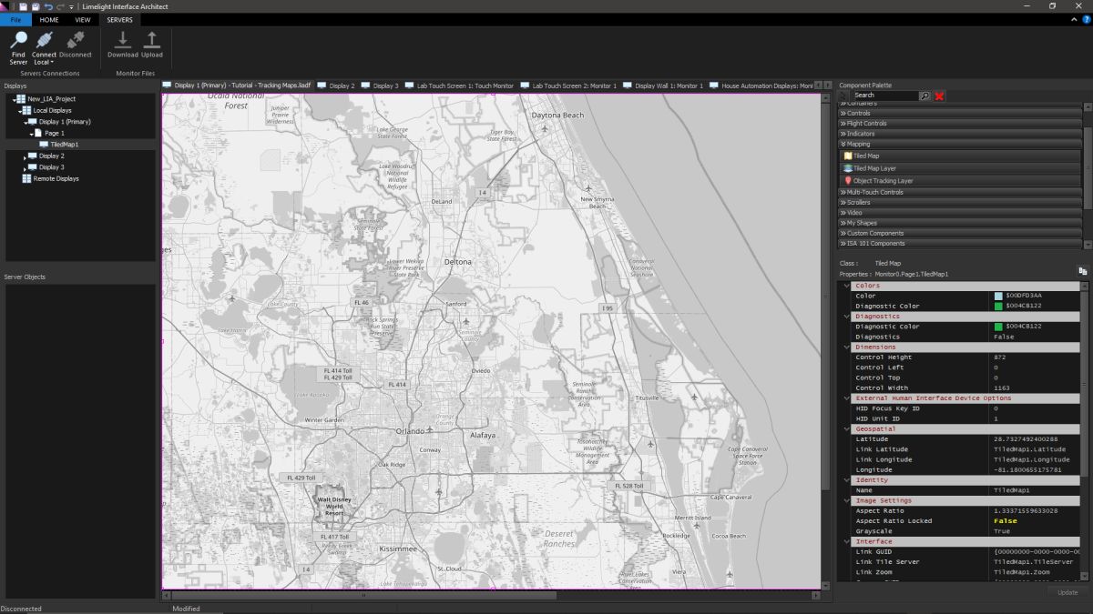Viewport: 1093px width, 614px height.
Task: Click the Upload monitor files icon
Action: [x=152, y=40]
